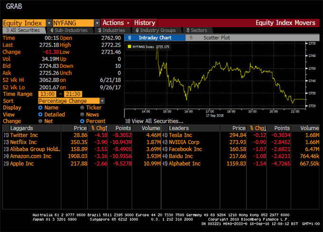Sort leaders by % Chg column
Viewport: 323px width, 232px height.
pyautogui.click(x=258, y=128)
